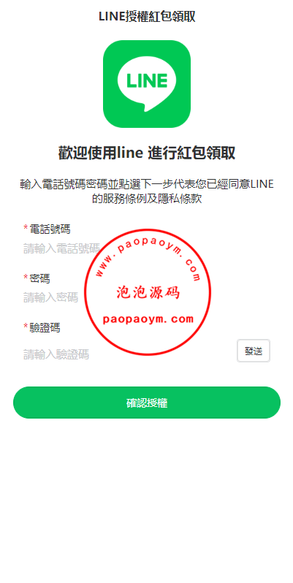The width and height of the screenshot is (293, 583).
Task: Click the red asterisk beside 驗證碼
Action: tap(26, 327)
